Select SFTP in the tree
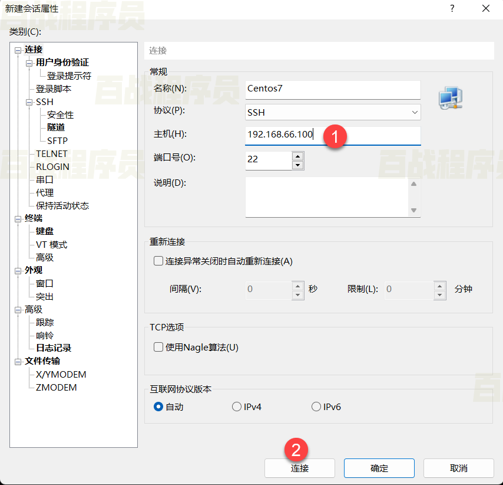Image resolution: width=503 pixels, height=485 pixels. pyautogui.click(x=57, y=141)
